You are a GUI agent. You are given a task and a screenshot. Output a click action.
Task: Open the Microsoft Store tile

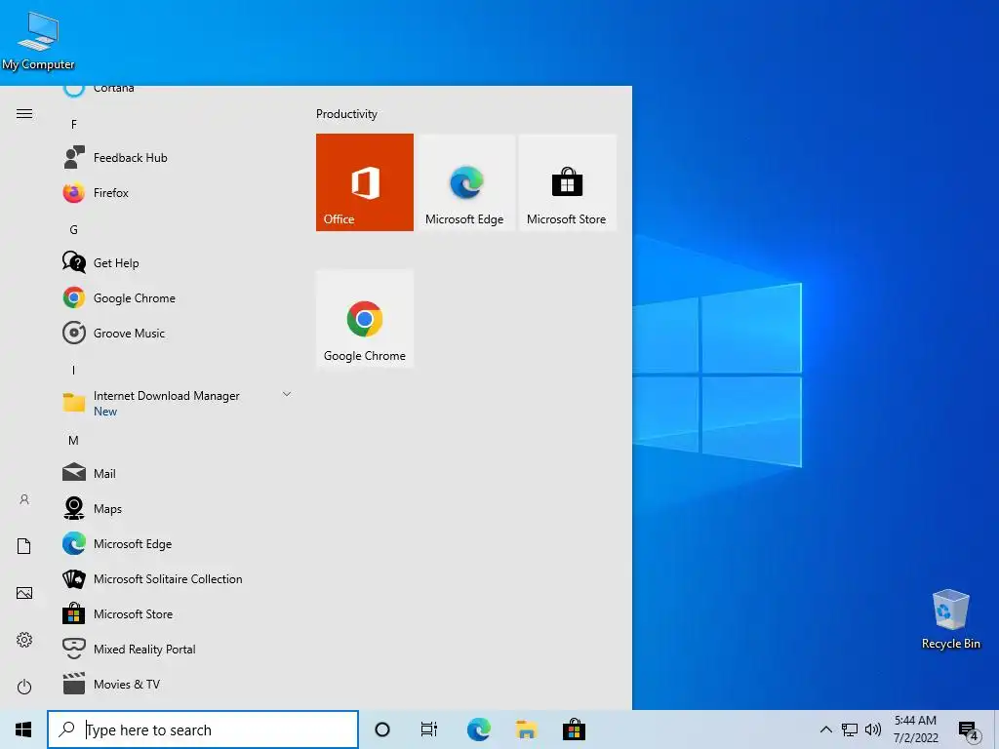(567, 182)
